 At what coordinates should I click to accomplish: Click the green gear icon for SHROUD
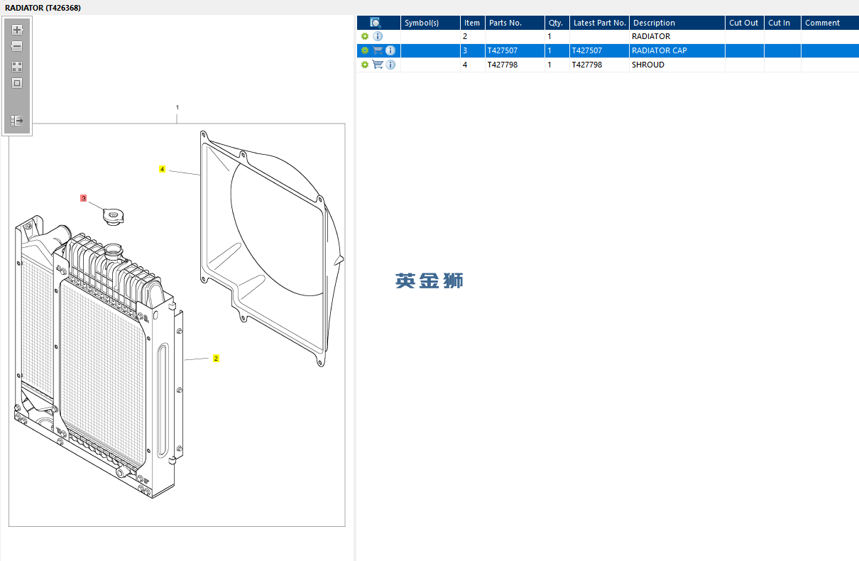click(x=365, y=65)
